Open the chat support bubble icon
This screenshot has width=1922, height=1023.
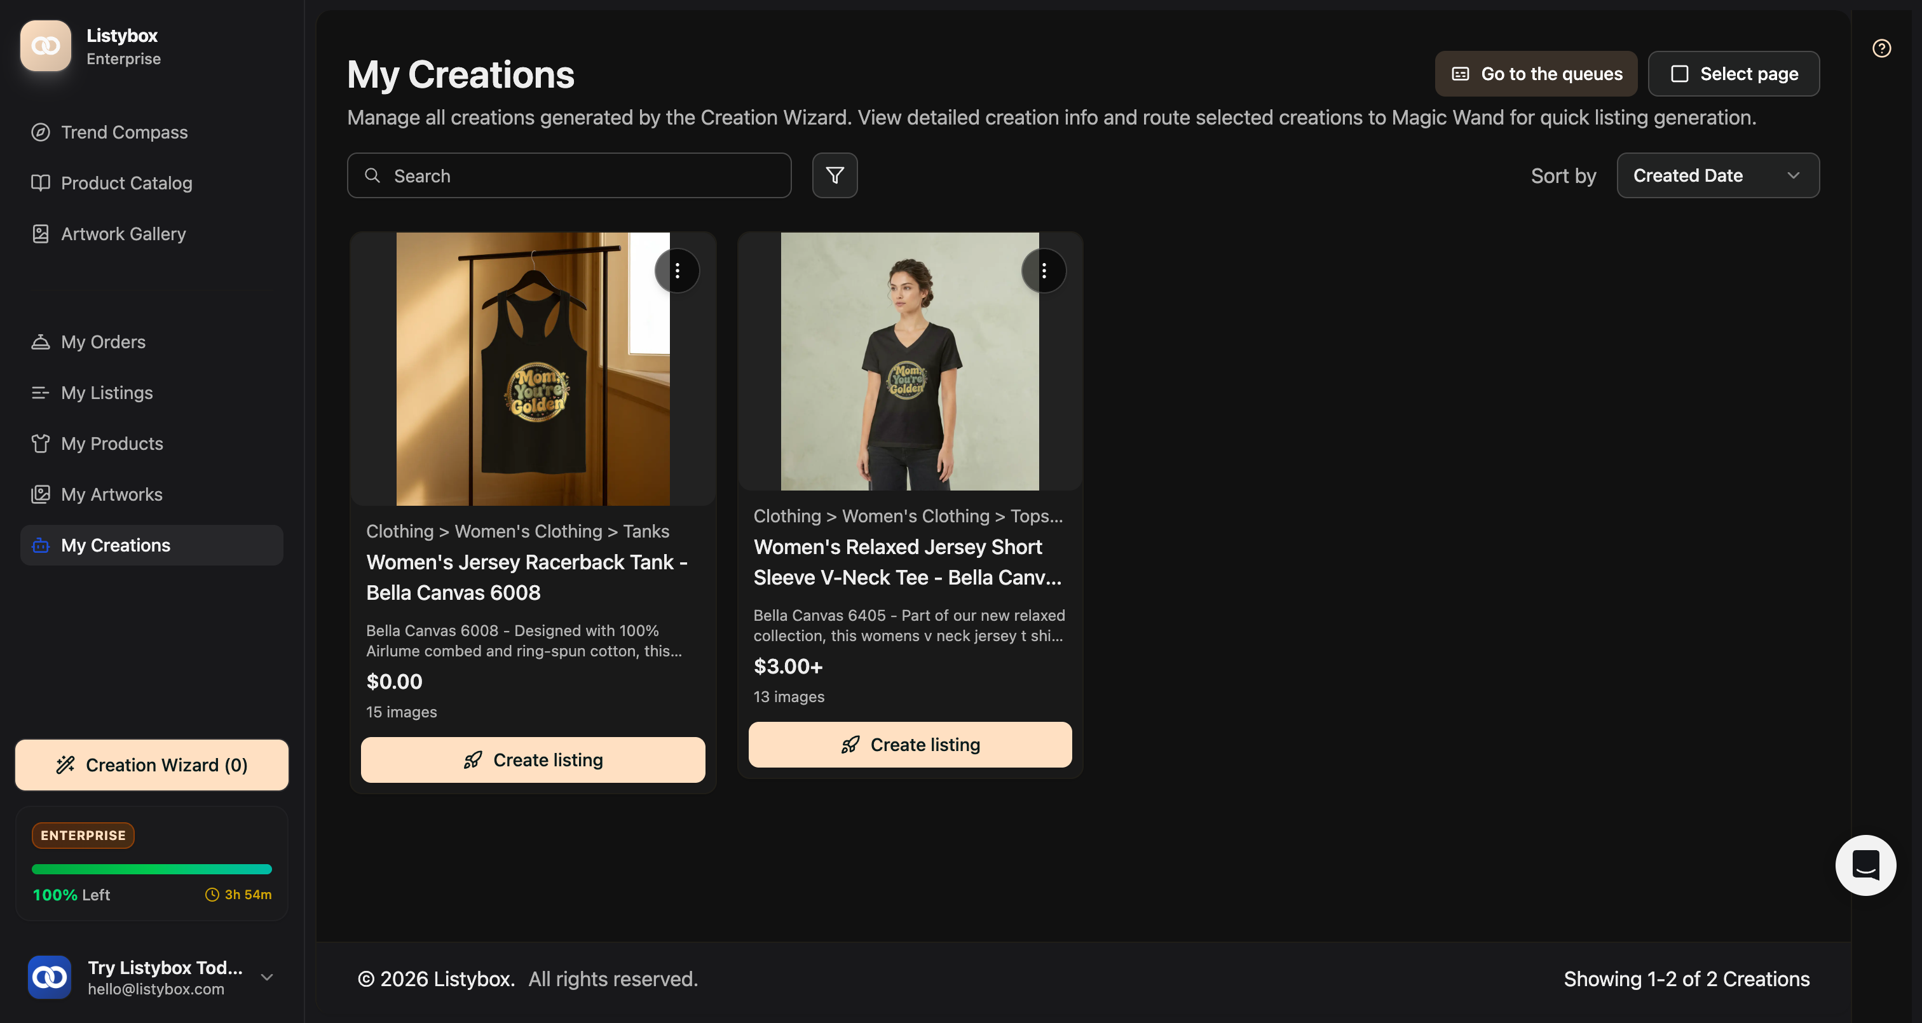pos(1865,865)
